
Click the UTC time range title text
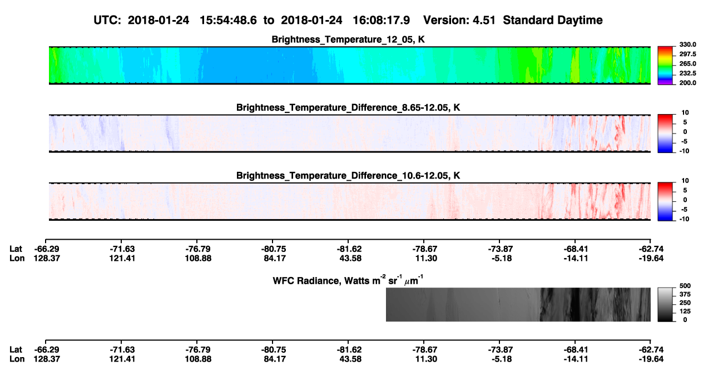[x=348, y=21]
